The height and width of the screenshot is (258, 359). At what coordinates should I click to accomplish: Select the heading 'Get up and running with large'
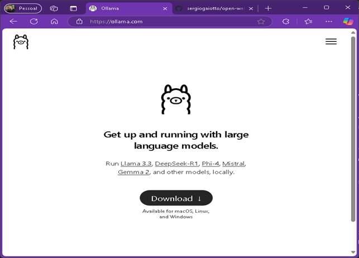[176, 135]
